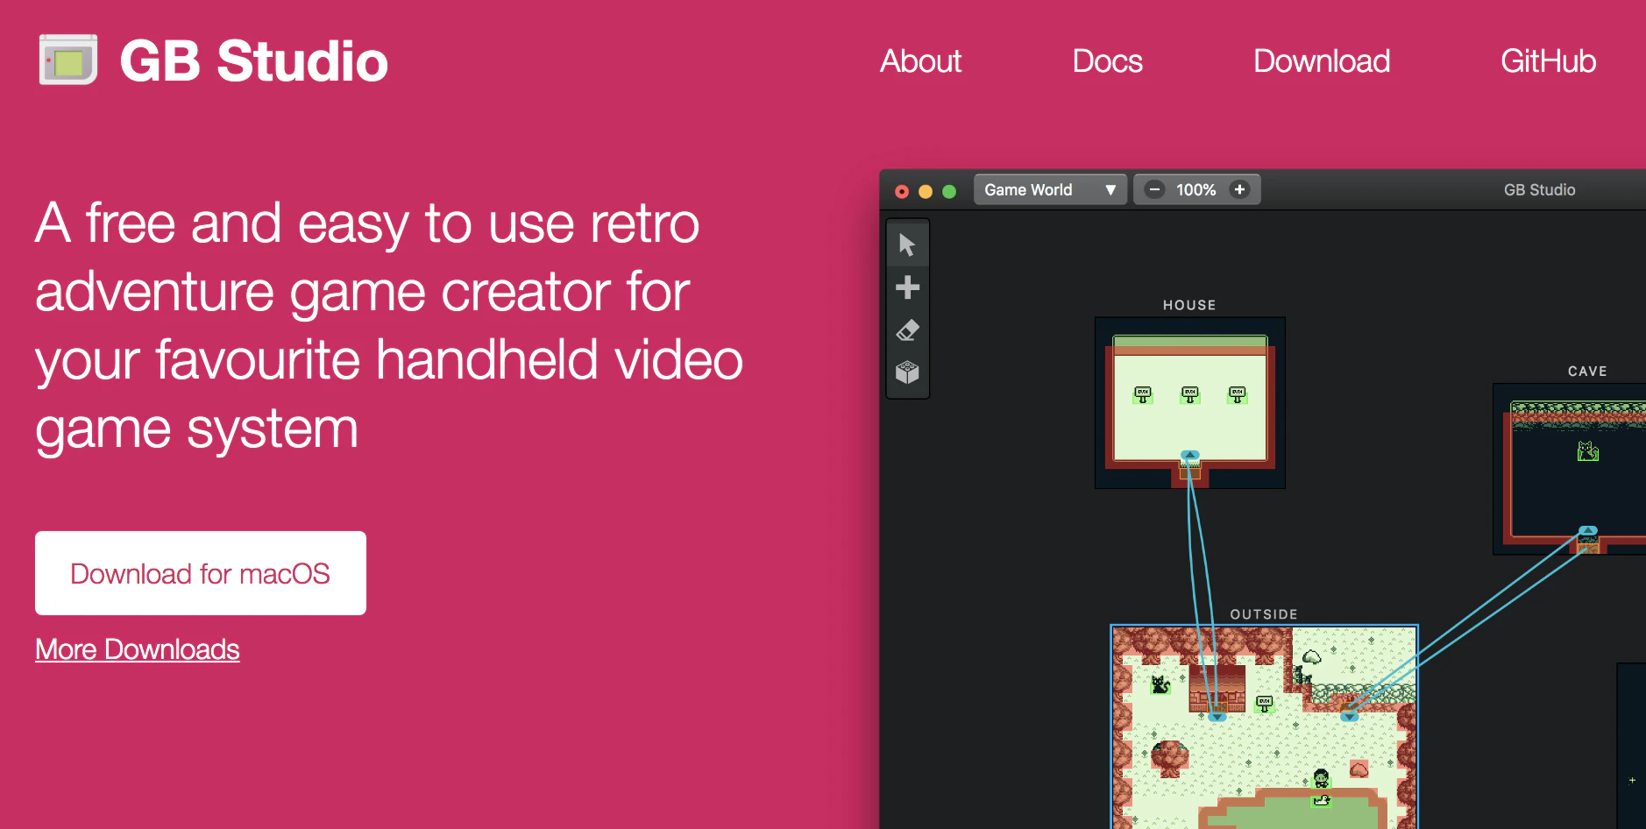
Task: Reset zoom via the 100% label
Action: pyautogui.click(x=1195, y=189)
